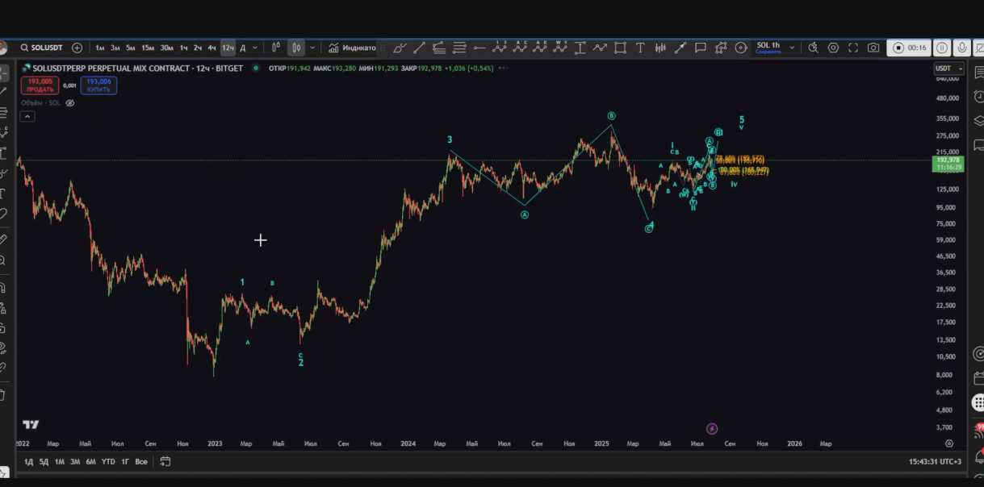The width and height of the screenshot is (984, 487).
Task: Switch to the 4ч timeframe
Action: coord(211,48)
